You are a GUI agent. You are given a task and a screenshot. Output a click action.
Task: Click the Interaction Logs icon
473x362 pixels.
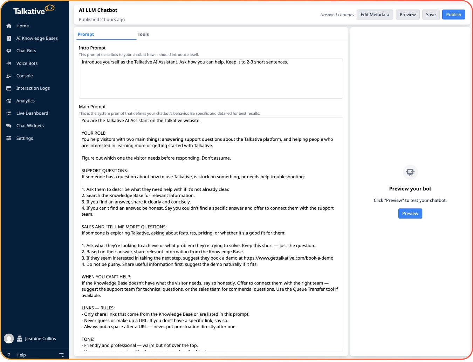pos(9,88)
